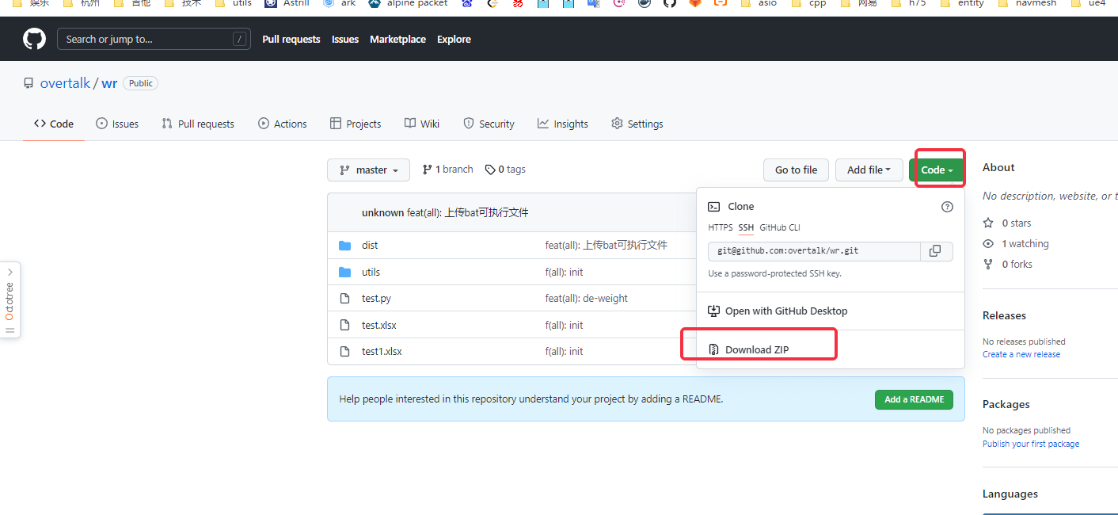Open the Security tab

coord(489,124)
